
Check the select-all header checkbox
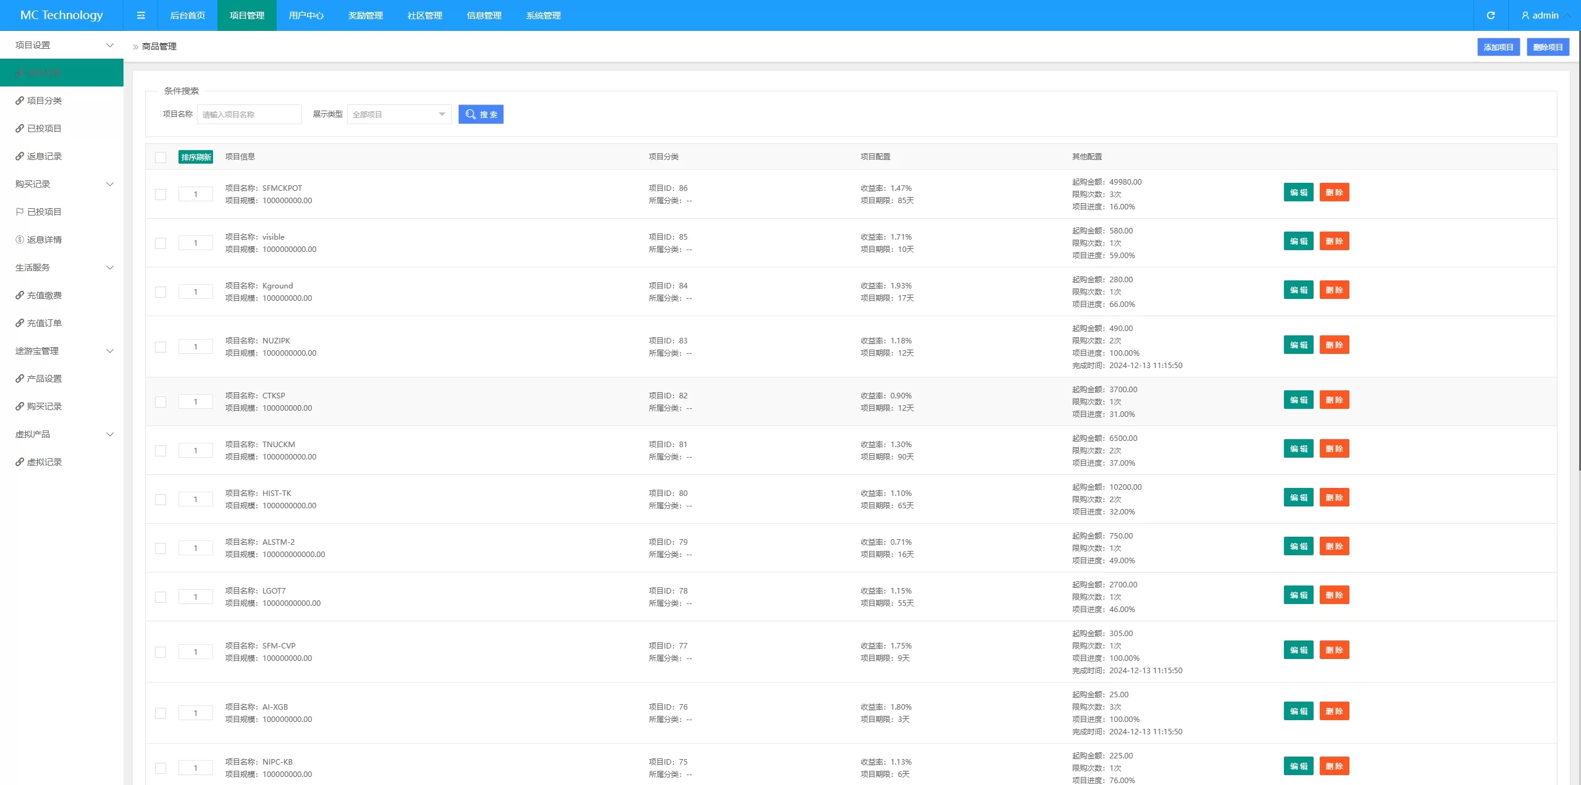[161, 157]
